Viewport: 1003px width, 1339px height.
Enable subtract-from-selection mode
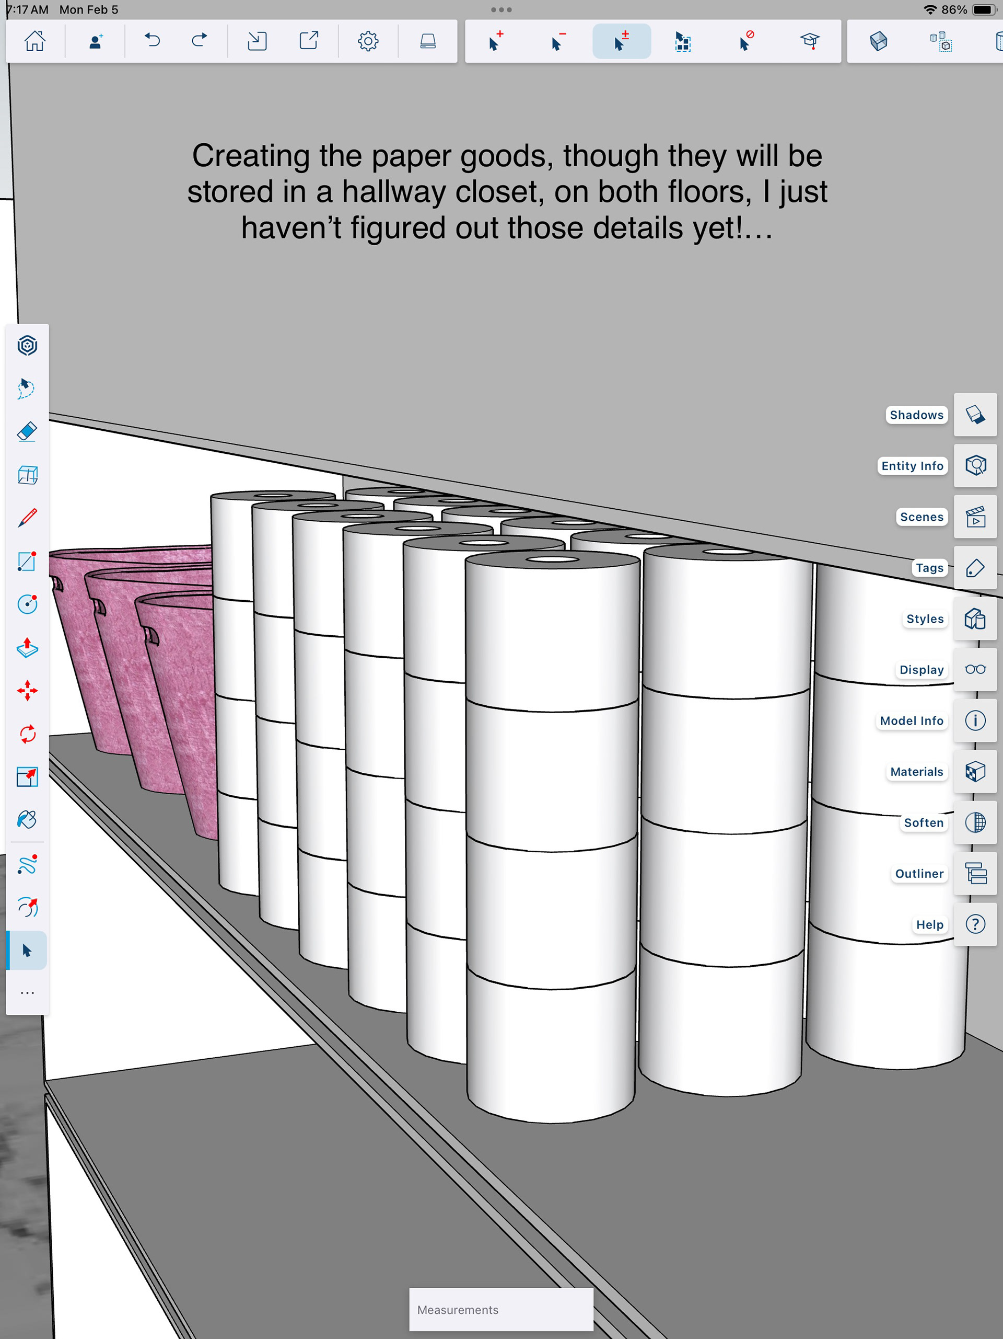point(558,41)
